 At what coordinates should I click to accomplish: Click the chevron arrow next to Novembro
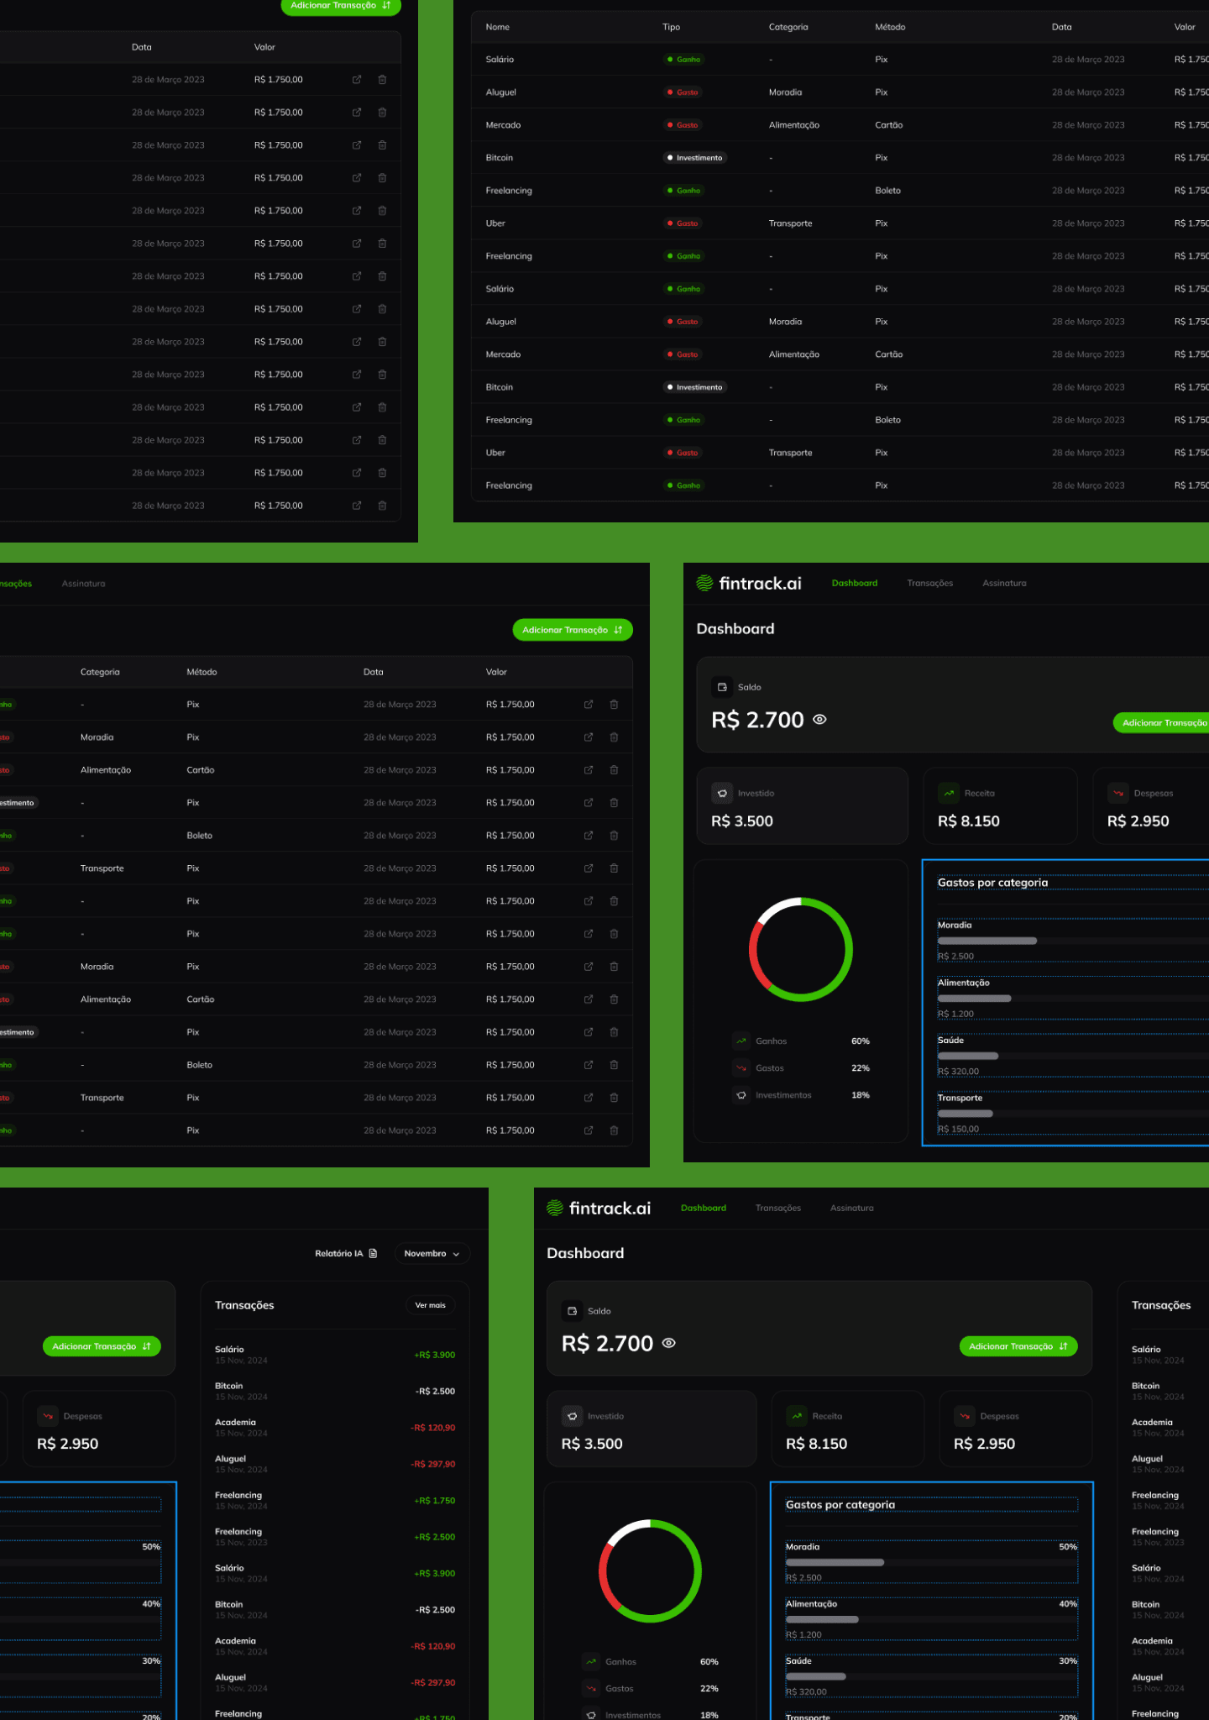[457, 1254]
